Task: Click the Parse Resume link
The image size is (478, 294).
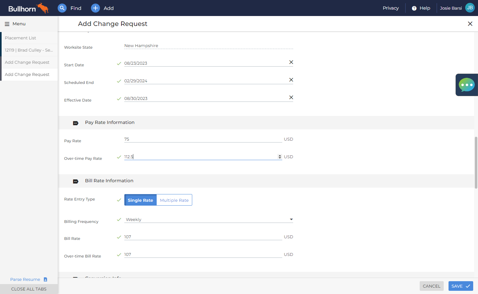Action: (x=25, y=280)
